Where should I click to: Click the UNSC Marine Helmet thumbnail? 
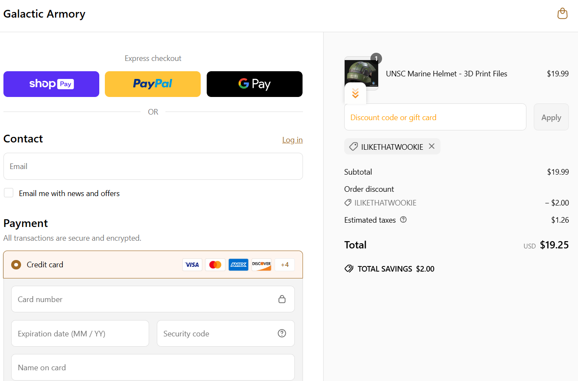pyautogui.click(x=361, y=71)
